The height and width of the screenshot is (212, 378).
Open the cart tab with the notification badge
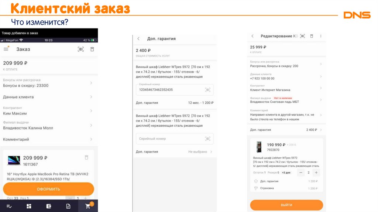[88, 206]
